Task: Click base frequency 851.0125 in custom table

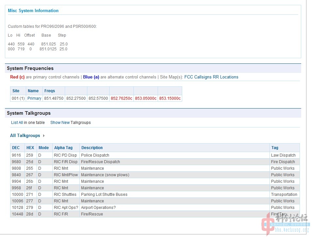Action: [x=48, y=49]
